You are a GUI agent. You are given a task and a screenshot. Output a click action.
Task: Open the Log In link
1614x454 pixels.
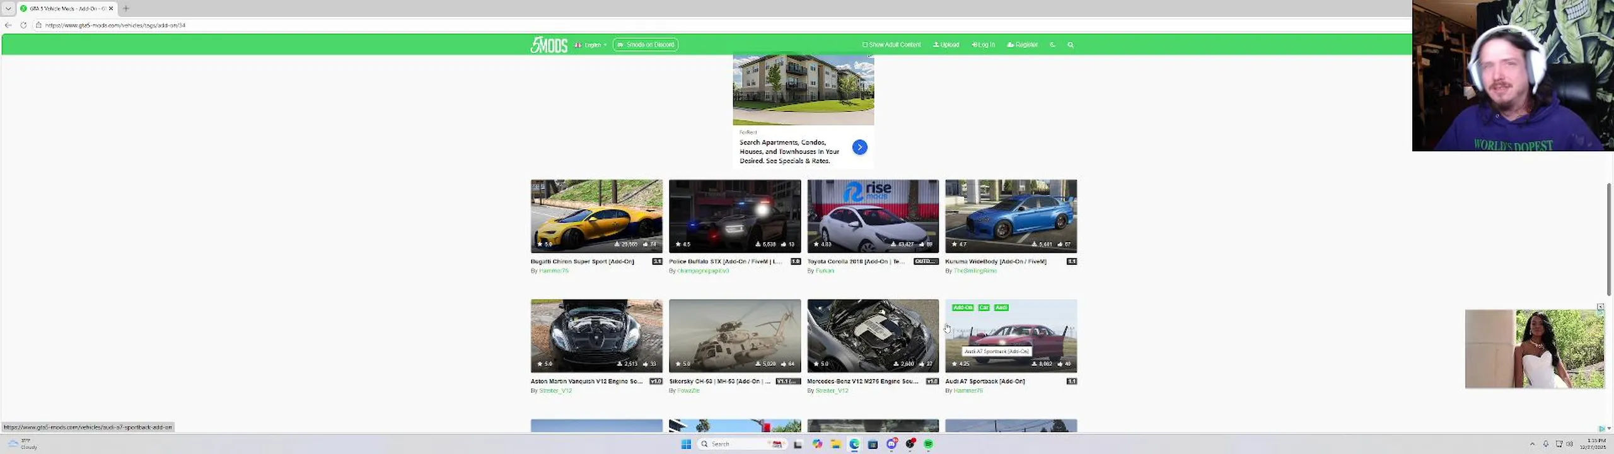click(x=983, y=45)
